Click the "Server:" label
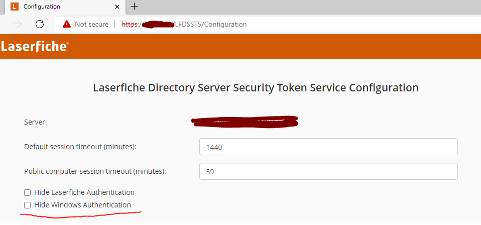The image size is (481, 225). coord(35,122)
